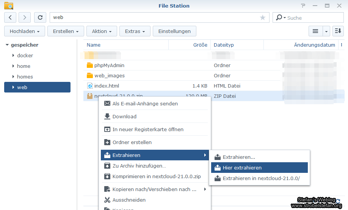
Task: Select Als E-mail-Anhänge senden menu entry
Action: click(155, 103)
